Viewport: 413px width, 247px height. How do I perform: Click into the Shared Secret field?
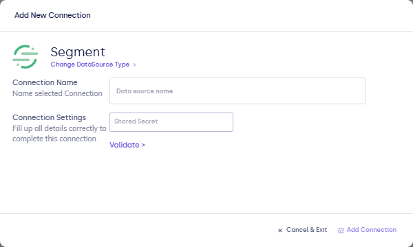coord(171,122)
